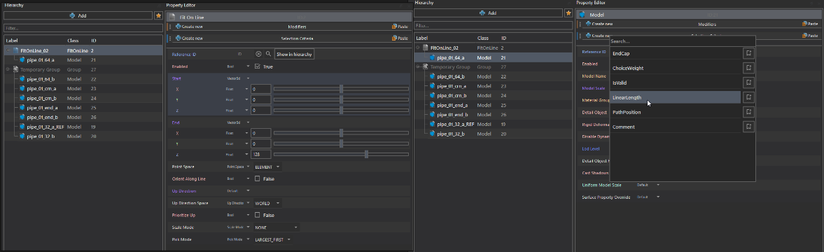The height and width of the screenshot is (252, 824).
Task: Click the Add button in right Hierarchy panel
Action: tap(488, 13)
